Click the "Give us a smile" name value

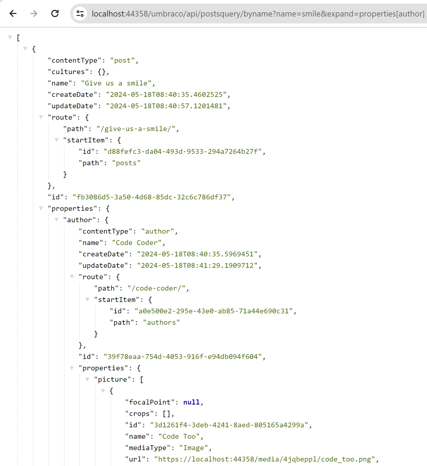116,83
